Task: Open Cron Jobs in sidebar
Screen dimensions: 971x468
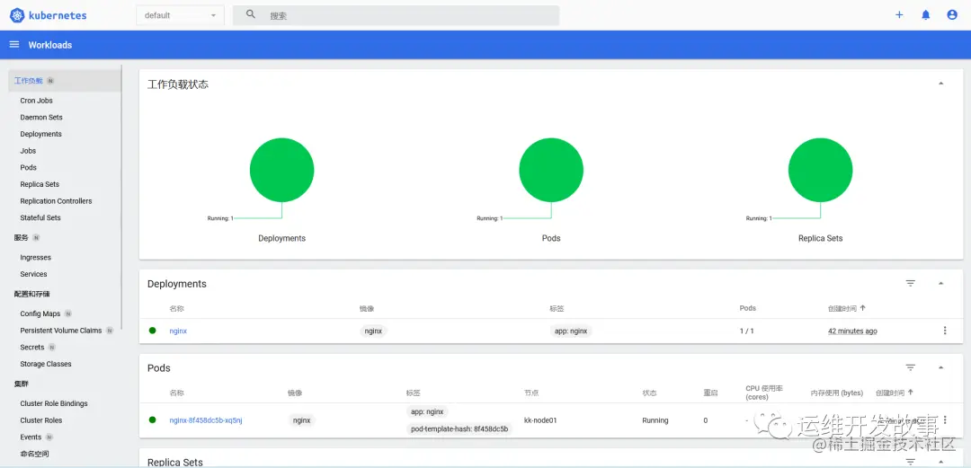Action: pyautogui.click(x=37, y=101)
